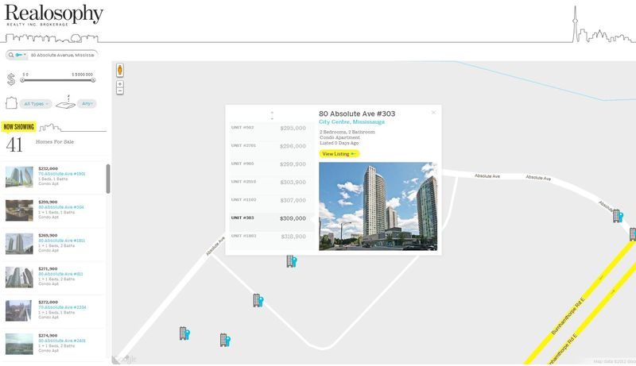
Task: Click the lot size plot icon
Action: (x=66, y=103)
